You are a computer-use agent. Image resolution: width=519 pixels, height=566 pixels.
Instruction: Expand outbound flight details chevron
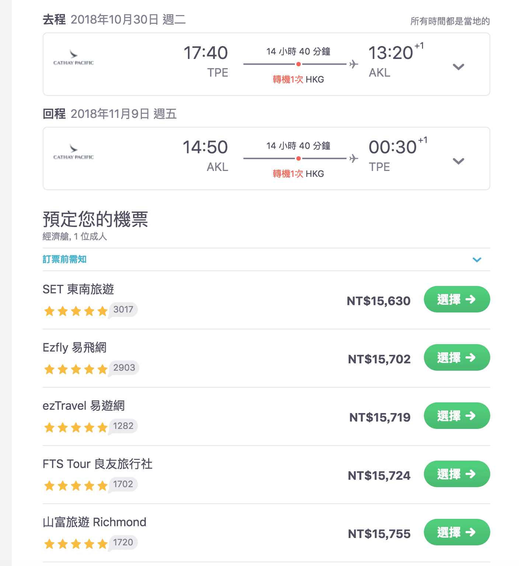click(x=458, y=67)
